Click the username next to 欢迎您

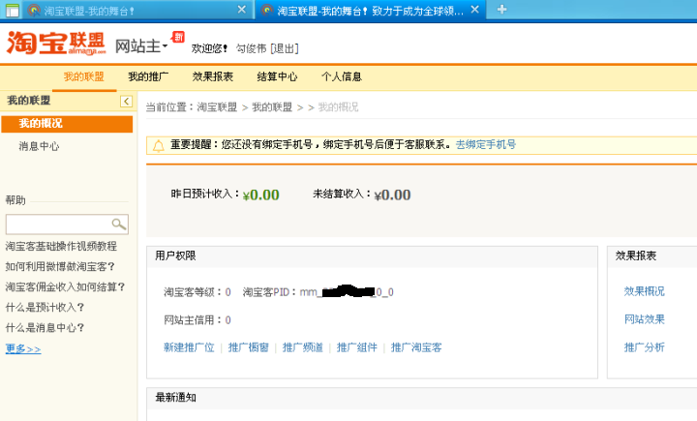pyautogui.click(x=251, y=48)
